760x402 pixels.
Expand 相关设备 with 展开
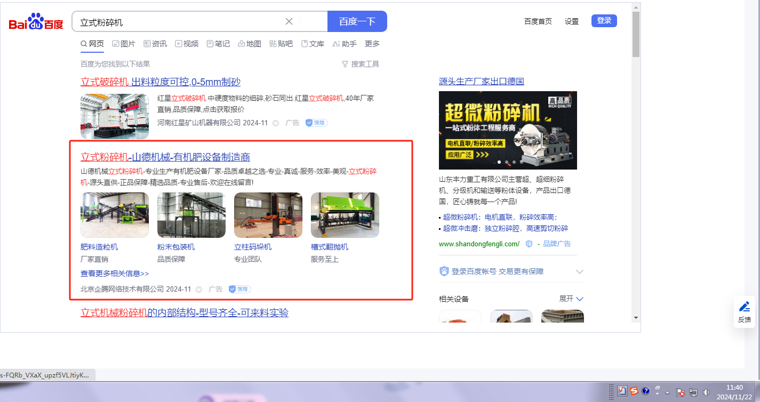click(571, 299)
